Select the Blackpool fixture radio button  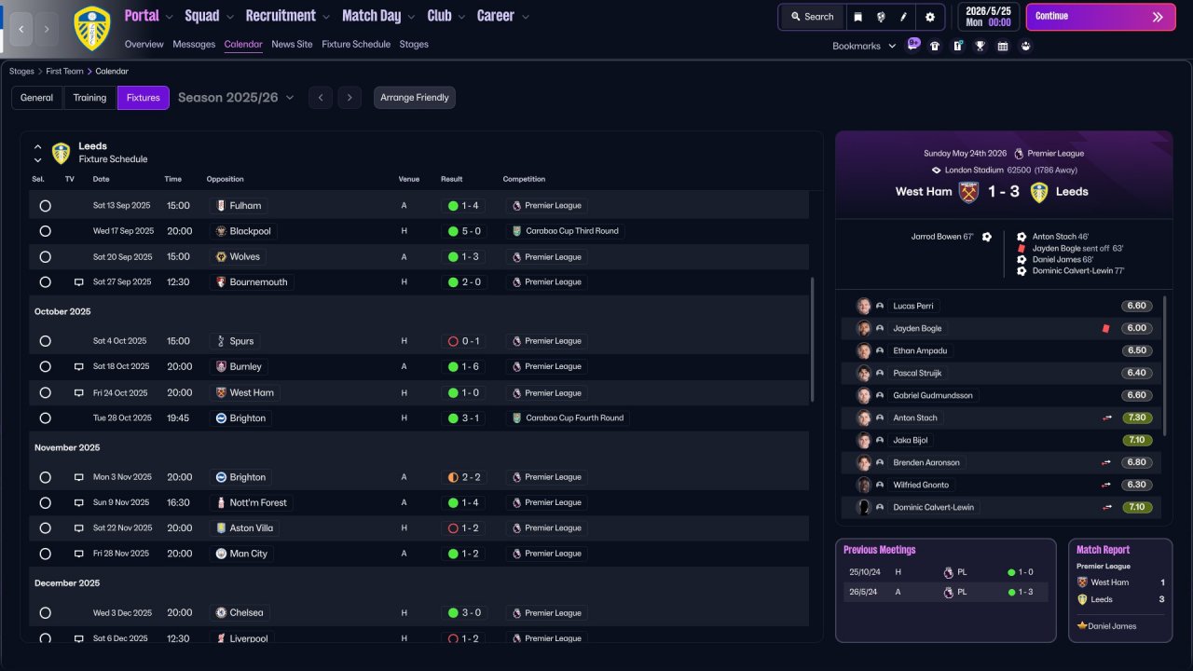(45, 231)
